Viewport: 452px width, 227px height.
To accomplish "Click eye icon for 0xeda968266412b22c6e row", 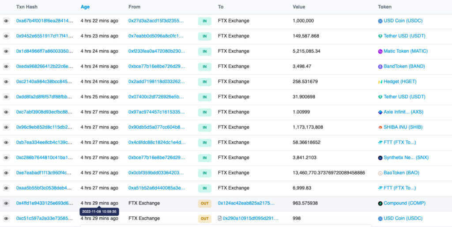I will tap(6, 67).
